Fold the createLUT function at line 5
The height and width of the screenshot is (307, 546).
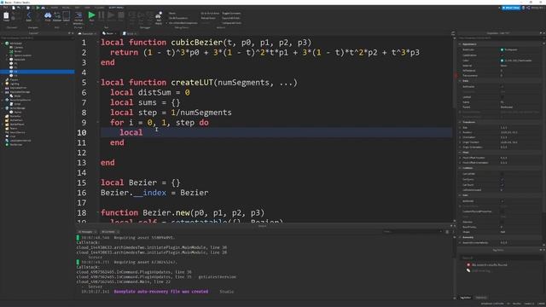click(97, 83)
